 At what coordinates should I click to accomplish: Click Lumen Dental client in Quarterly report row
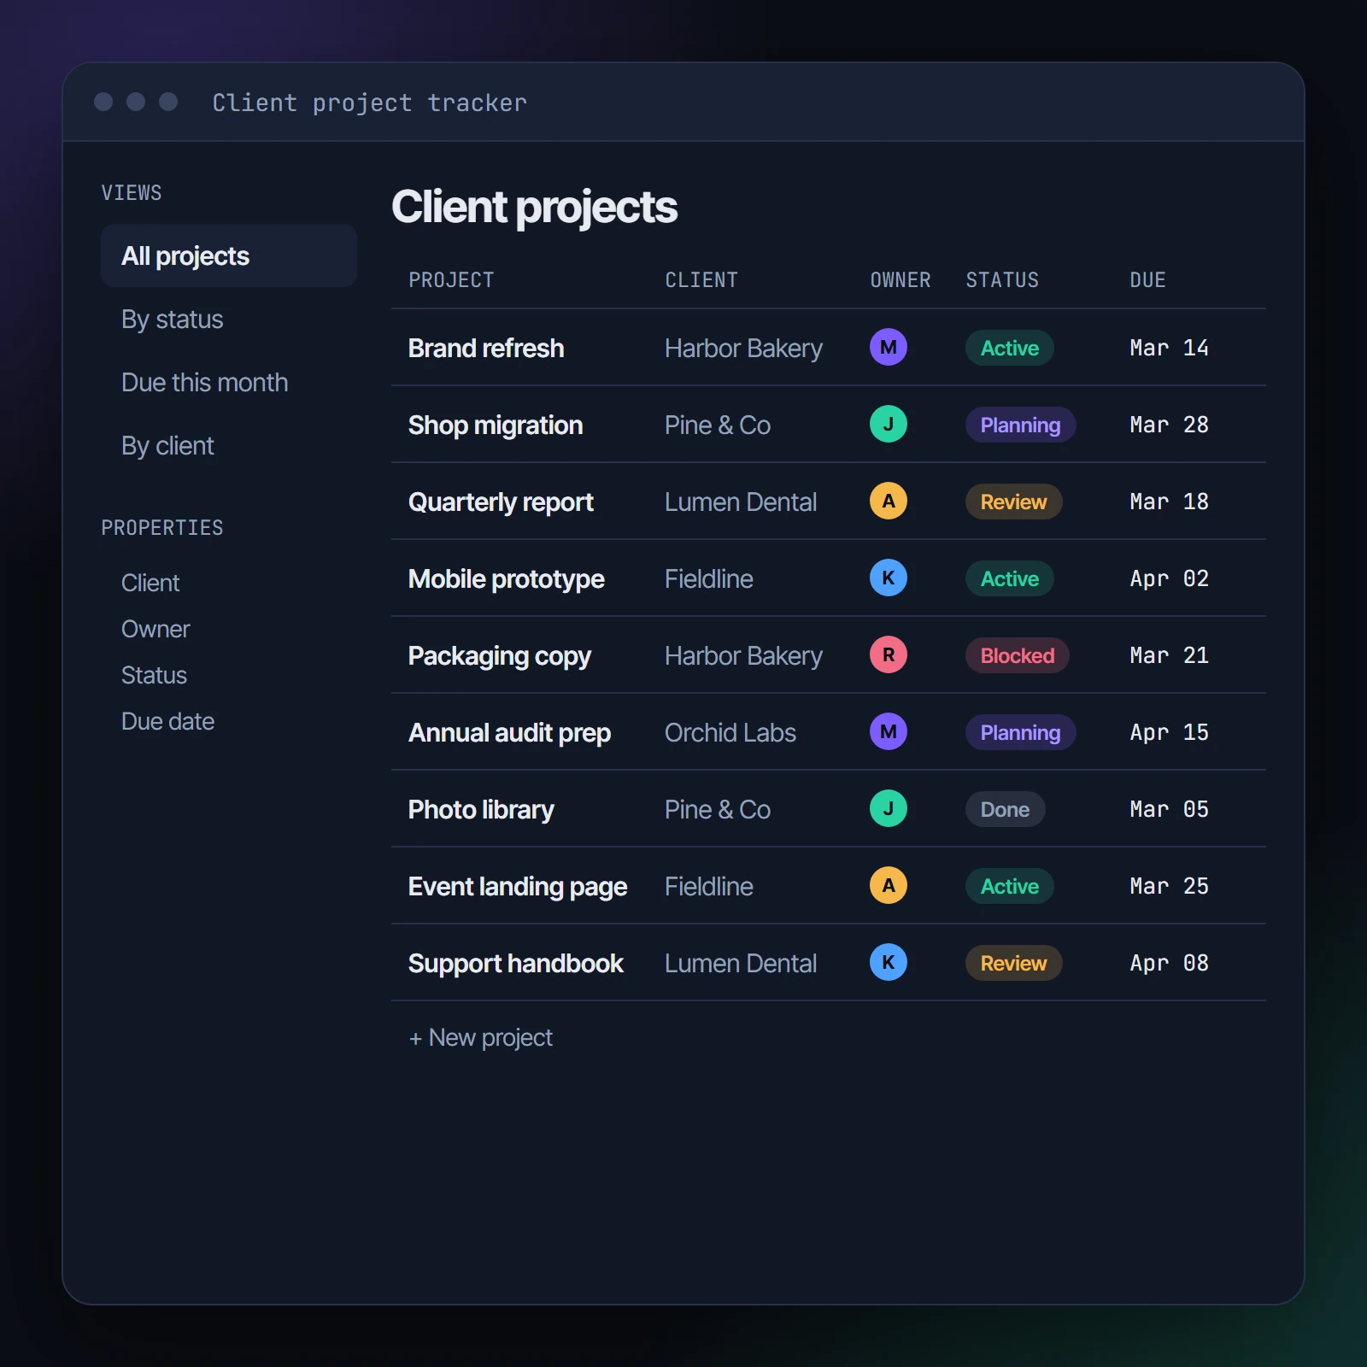point(741,502)
